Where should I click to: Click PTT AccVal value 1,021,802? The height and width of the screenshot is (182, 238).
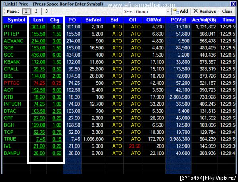[206, 27]
